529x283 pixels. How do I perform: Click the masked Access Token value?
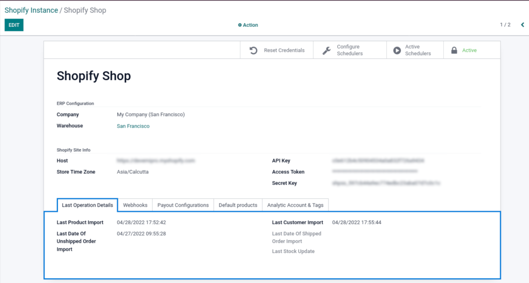click(375, 171)
